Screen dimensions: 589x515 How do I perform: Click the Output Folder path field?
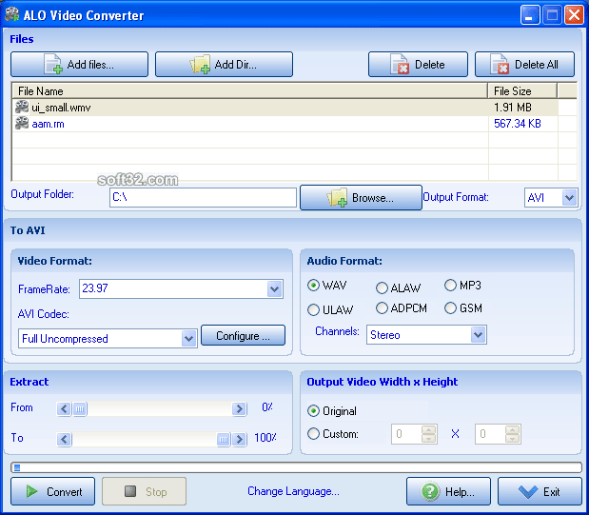click(x=203, y=197)
